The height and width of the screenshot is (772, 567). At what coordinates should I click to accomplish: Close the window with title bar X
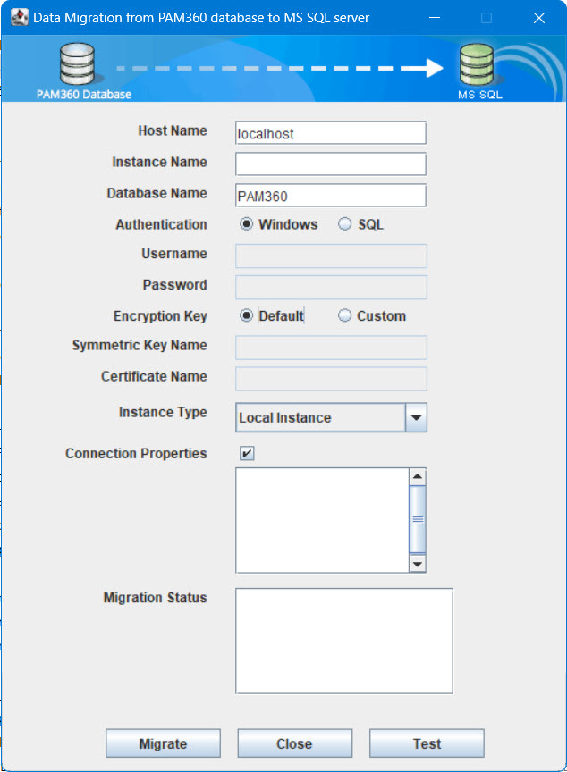click(x=539, y=18)
